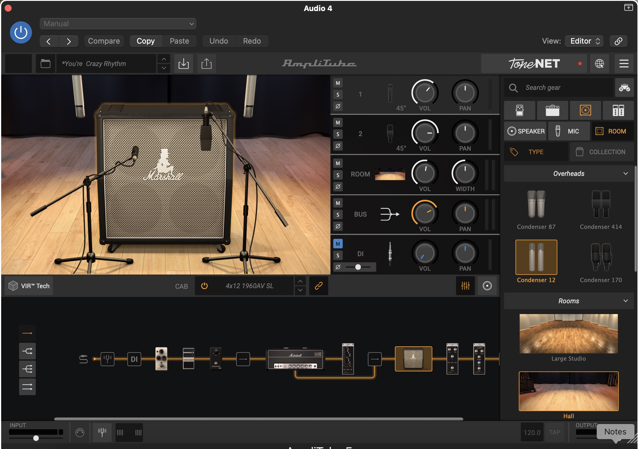Open the hamburger main menu
This screenshot has height=449, width=638.
(624, 63)
